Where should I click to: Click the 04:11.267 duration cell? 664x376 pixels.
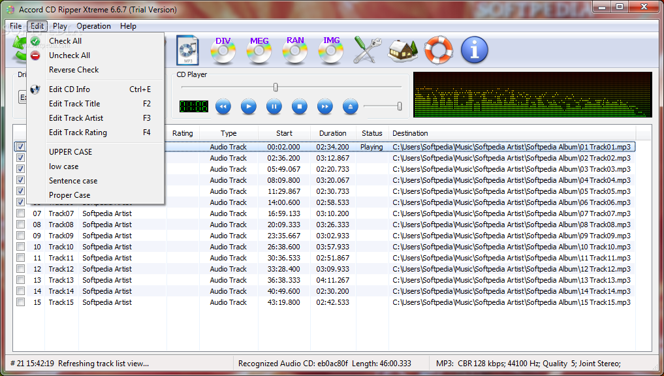tap(333, 280)
